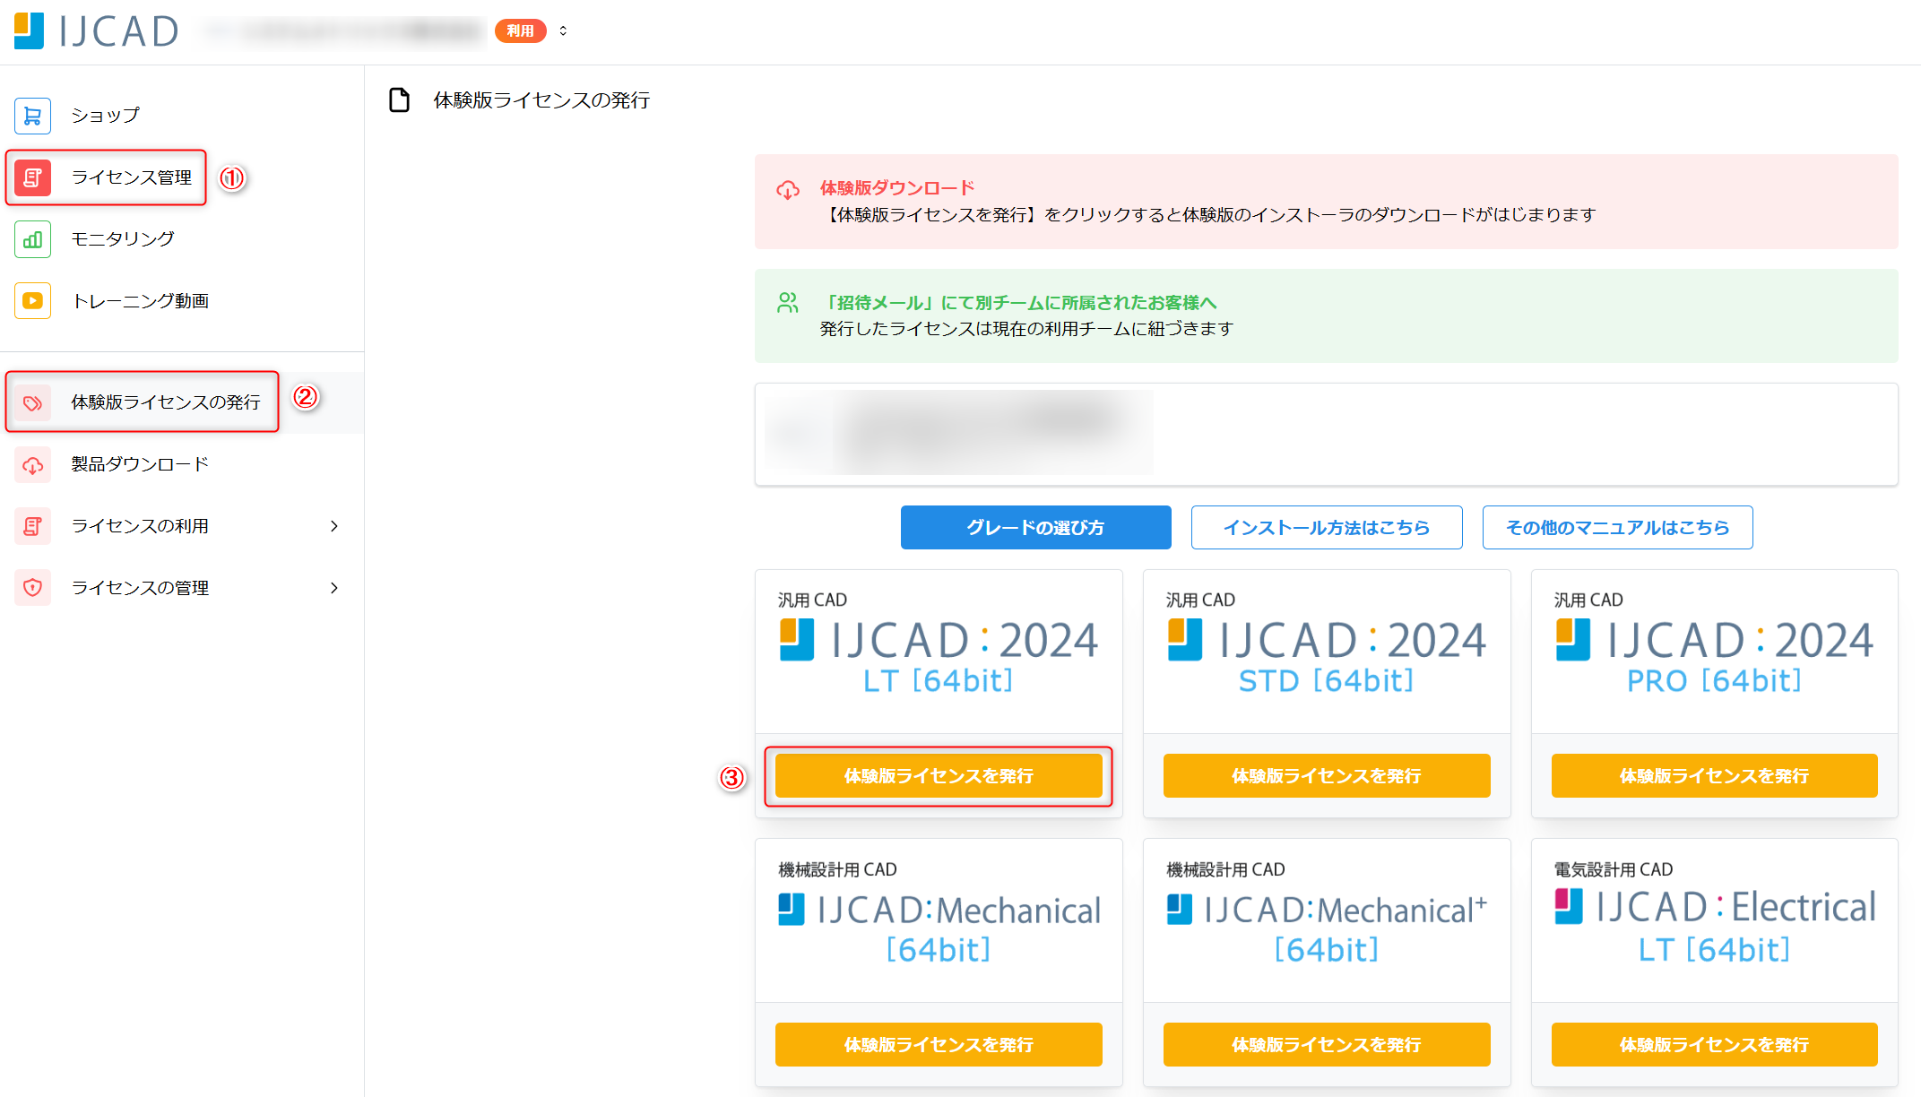
Task: Click the ライセンスの利用 icon
Action: [x=32, y=526]
